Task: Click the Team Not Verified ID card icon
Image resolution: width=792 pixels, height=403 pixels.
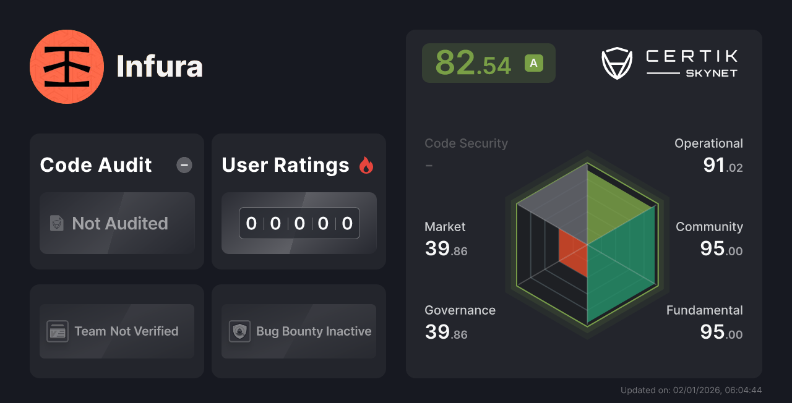Action: [x=56, y=331]
